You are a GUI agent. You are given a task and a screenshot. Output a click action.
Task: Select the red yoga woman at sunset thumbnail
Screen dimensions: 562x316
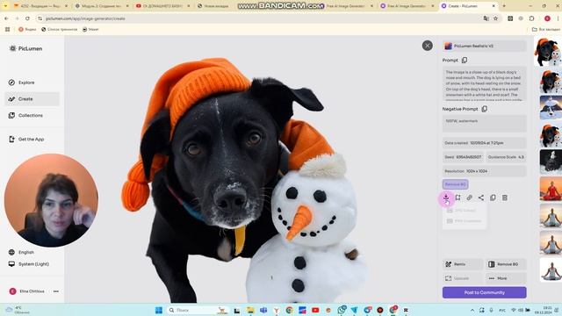pyautogui.click(x=551, y=189)
